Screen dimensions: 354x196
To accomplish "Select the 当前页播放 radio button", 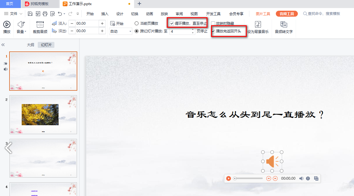I will 137,23.
